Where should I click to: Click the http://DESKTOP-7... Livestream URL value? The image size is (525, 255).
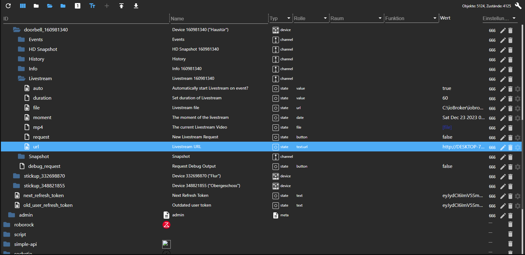click(464, 147)
